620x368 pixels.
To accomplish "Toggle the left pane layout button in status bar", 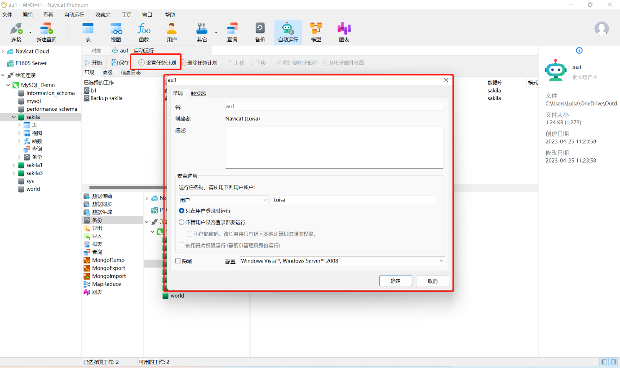I will pos(604,362).
